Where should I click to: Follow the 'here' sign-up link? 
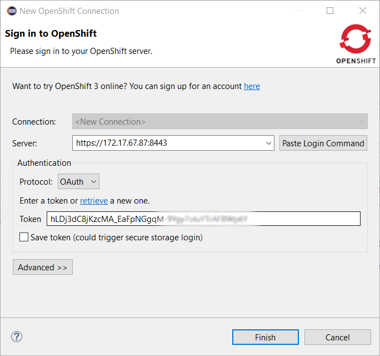(x=252, y=86)
